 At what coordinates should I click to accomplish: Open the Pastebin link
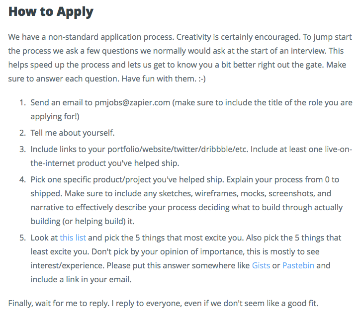(298, 265)
